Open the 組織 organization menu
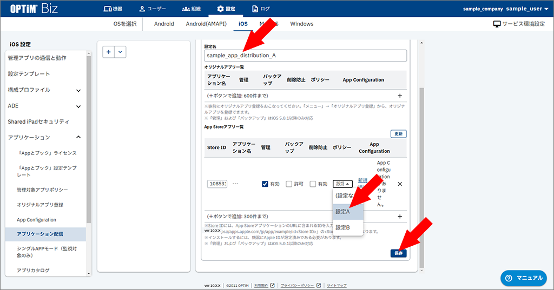554x290 pixels. pyautogui.click(x=191, y=9)
